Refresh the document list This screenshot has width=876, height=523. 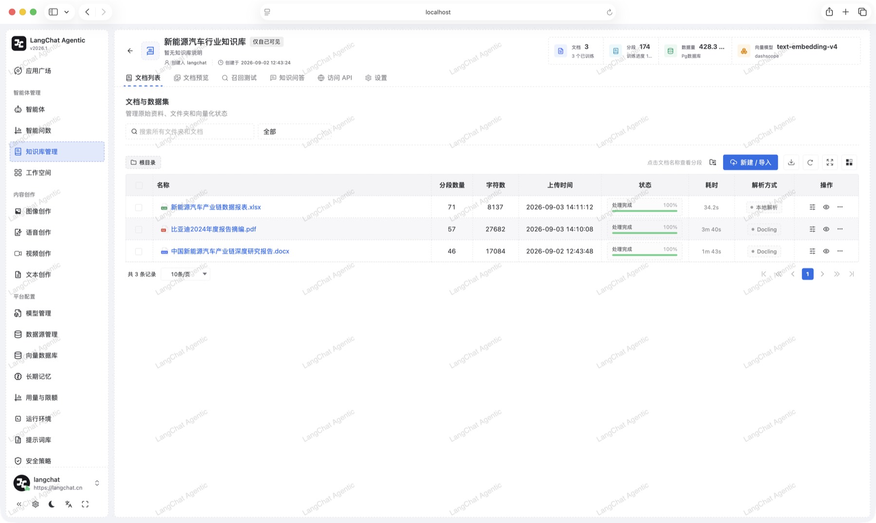click(810, 162)
